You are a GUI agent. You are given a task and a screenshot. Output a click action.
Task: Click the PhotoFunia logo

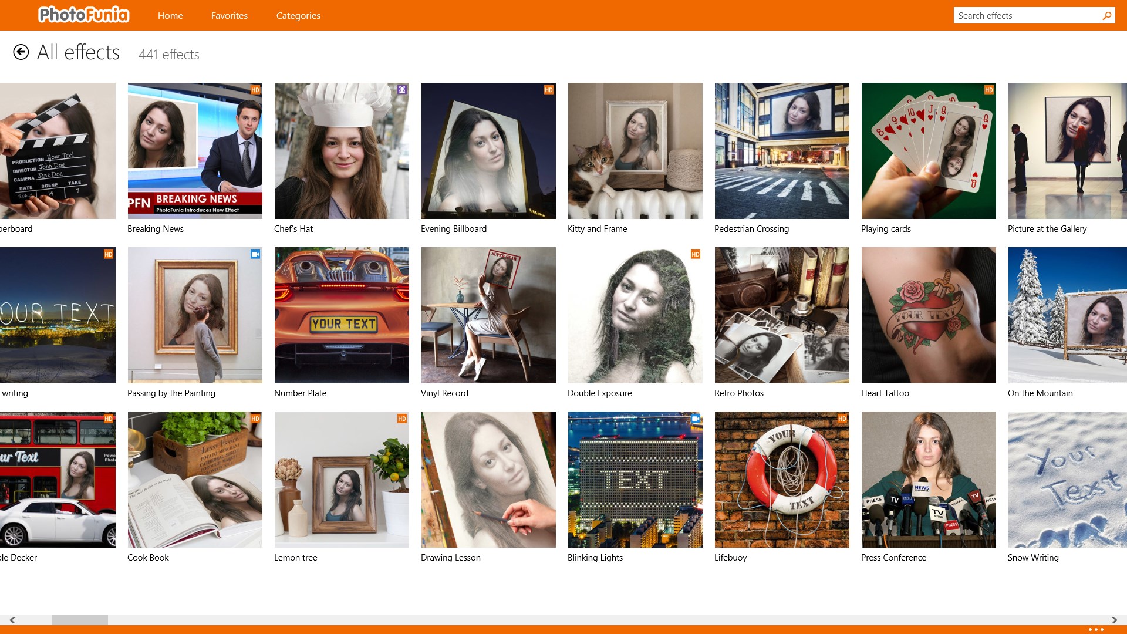pos(84,15)
